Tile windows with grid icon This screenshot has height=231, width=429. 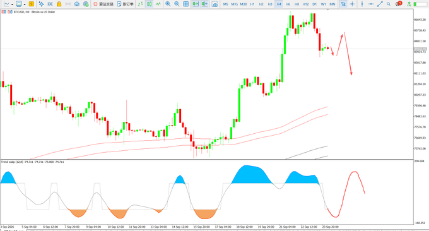tap(185, 4)
